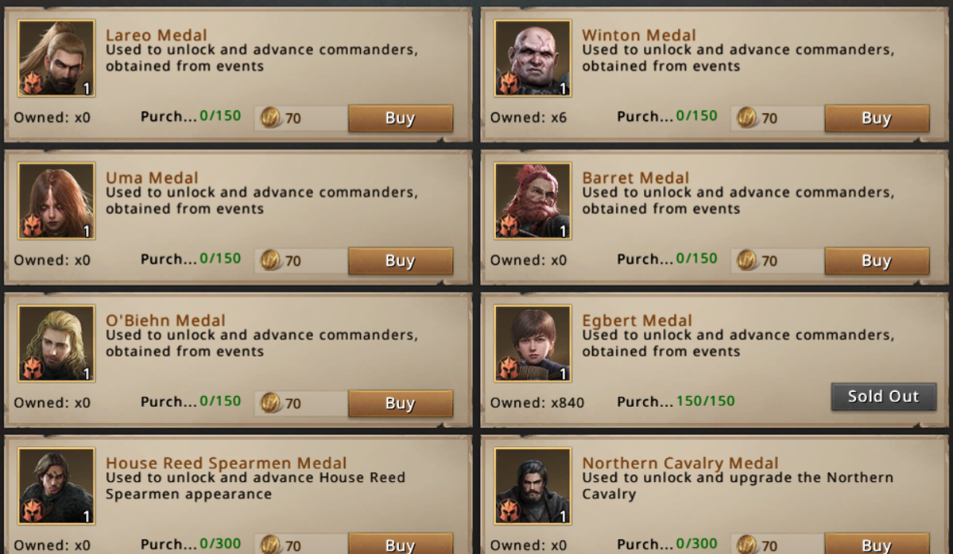The image size is (953, 554).
Task: Select the Lareo Medal commander portrait
Action: tap(57, 58)
